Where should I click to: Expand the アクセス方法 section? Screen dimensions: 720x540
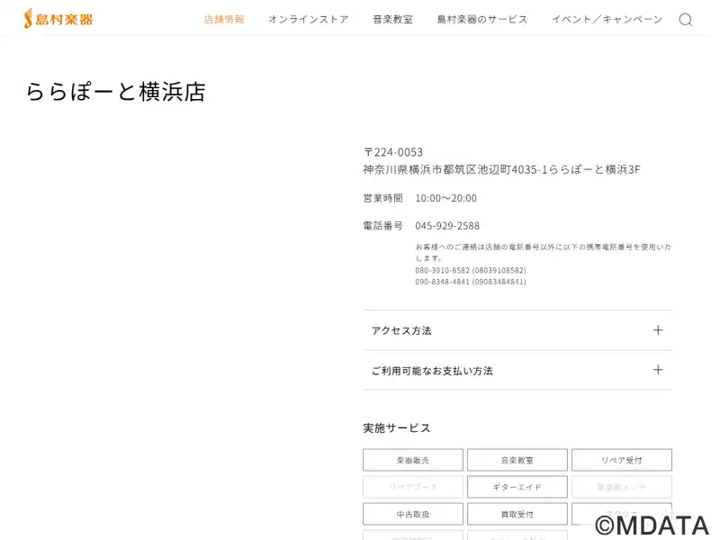pyautogui.click(x=517, y=330)
